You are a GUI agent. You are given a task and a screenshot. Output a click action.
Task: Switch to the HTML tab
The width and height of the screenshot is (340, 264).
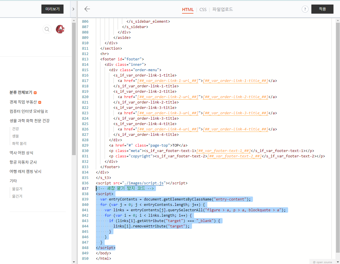pyautogui.click(x=188, y=10)
